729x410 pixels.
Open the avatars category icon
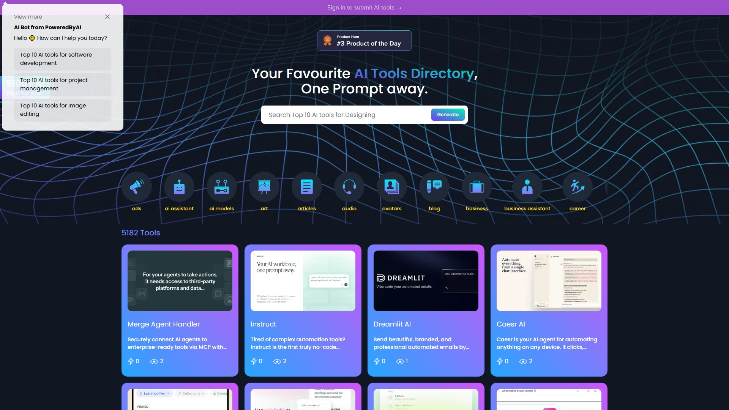click(392, 187)
